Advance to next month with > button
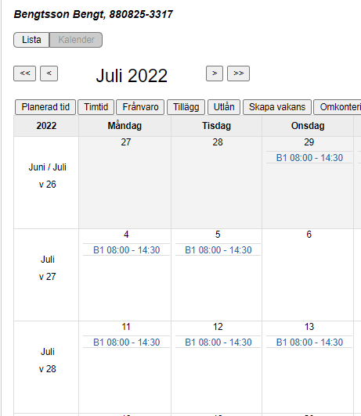This screenshot has width=361, height=416. click(x=215, y=74)
